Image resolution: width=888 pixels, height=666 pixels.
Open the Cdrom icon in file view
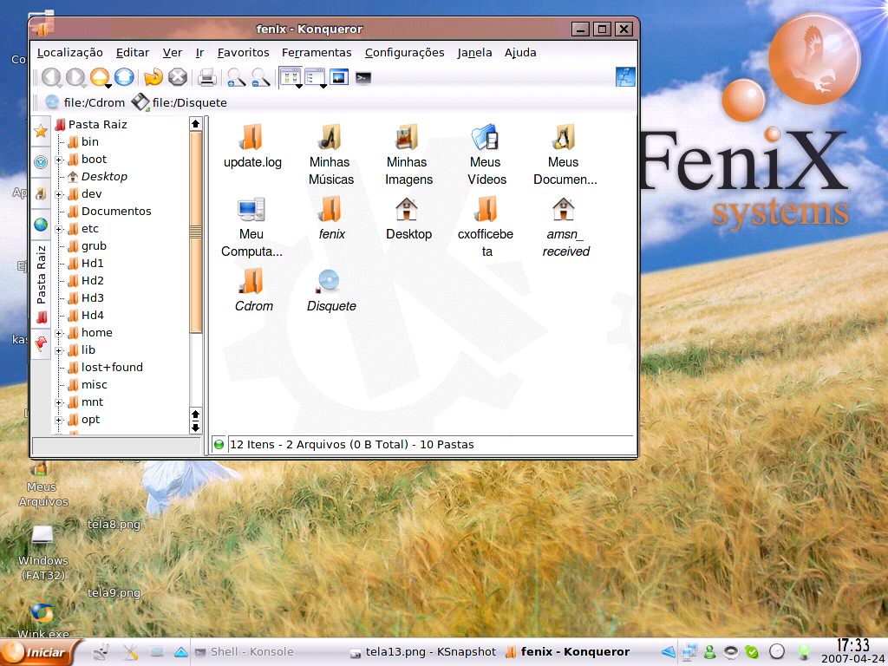click(253, 291)
